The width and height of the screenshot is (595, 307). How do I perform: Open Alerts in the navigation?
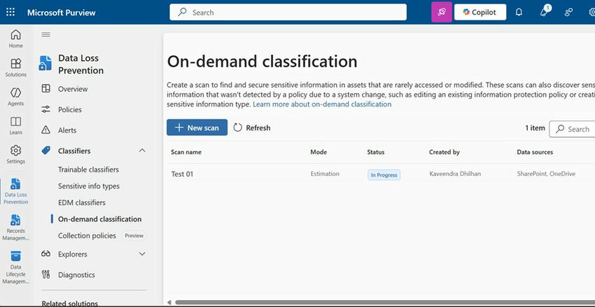pyautogui.click(x=67, y=130)
